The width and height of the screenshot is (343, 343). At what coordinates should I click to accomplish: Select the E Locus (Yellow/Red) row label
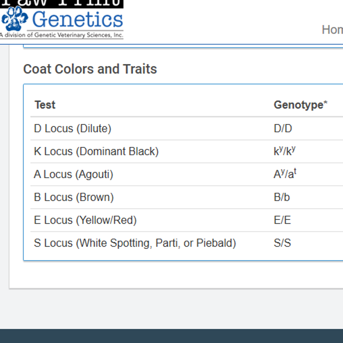85,220
